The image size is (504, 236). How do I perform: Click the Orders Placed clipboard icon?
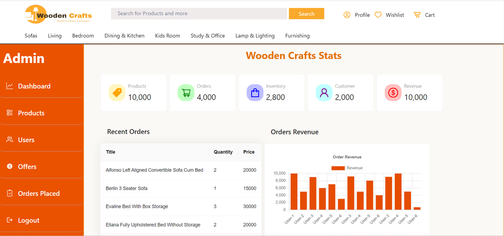pyautogui.click(x=10, y=193)
